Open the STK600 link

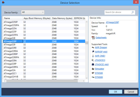[x=99, y=77]
